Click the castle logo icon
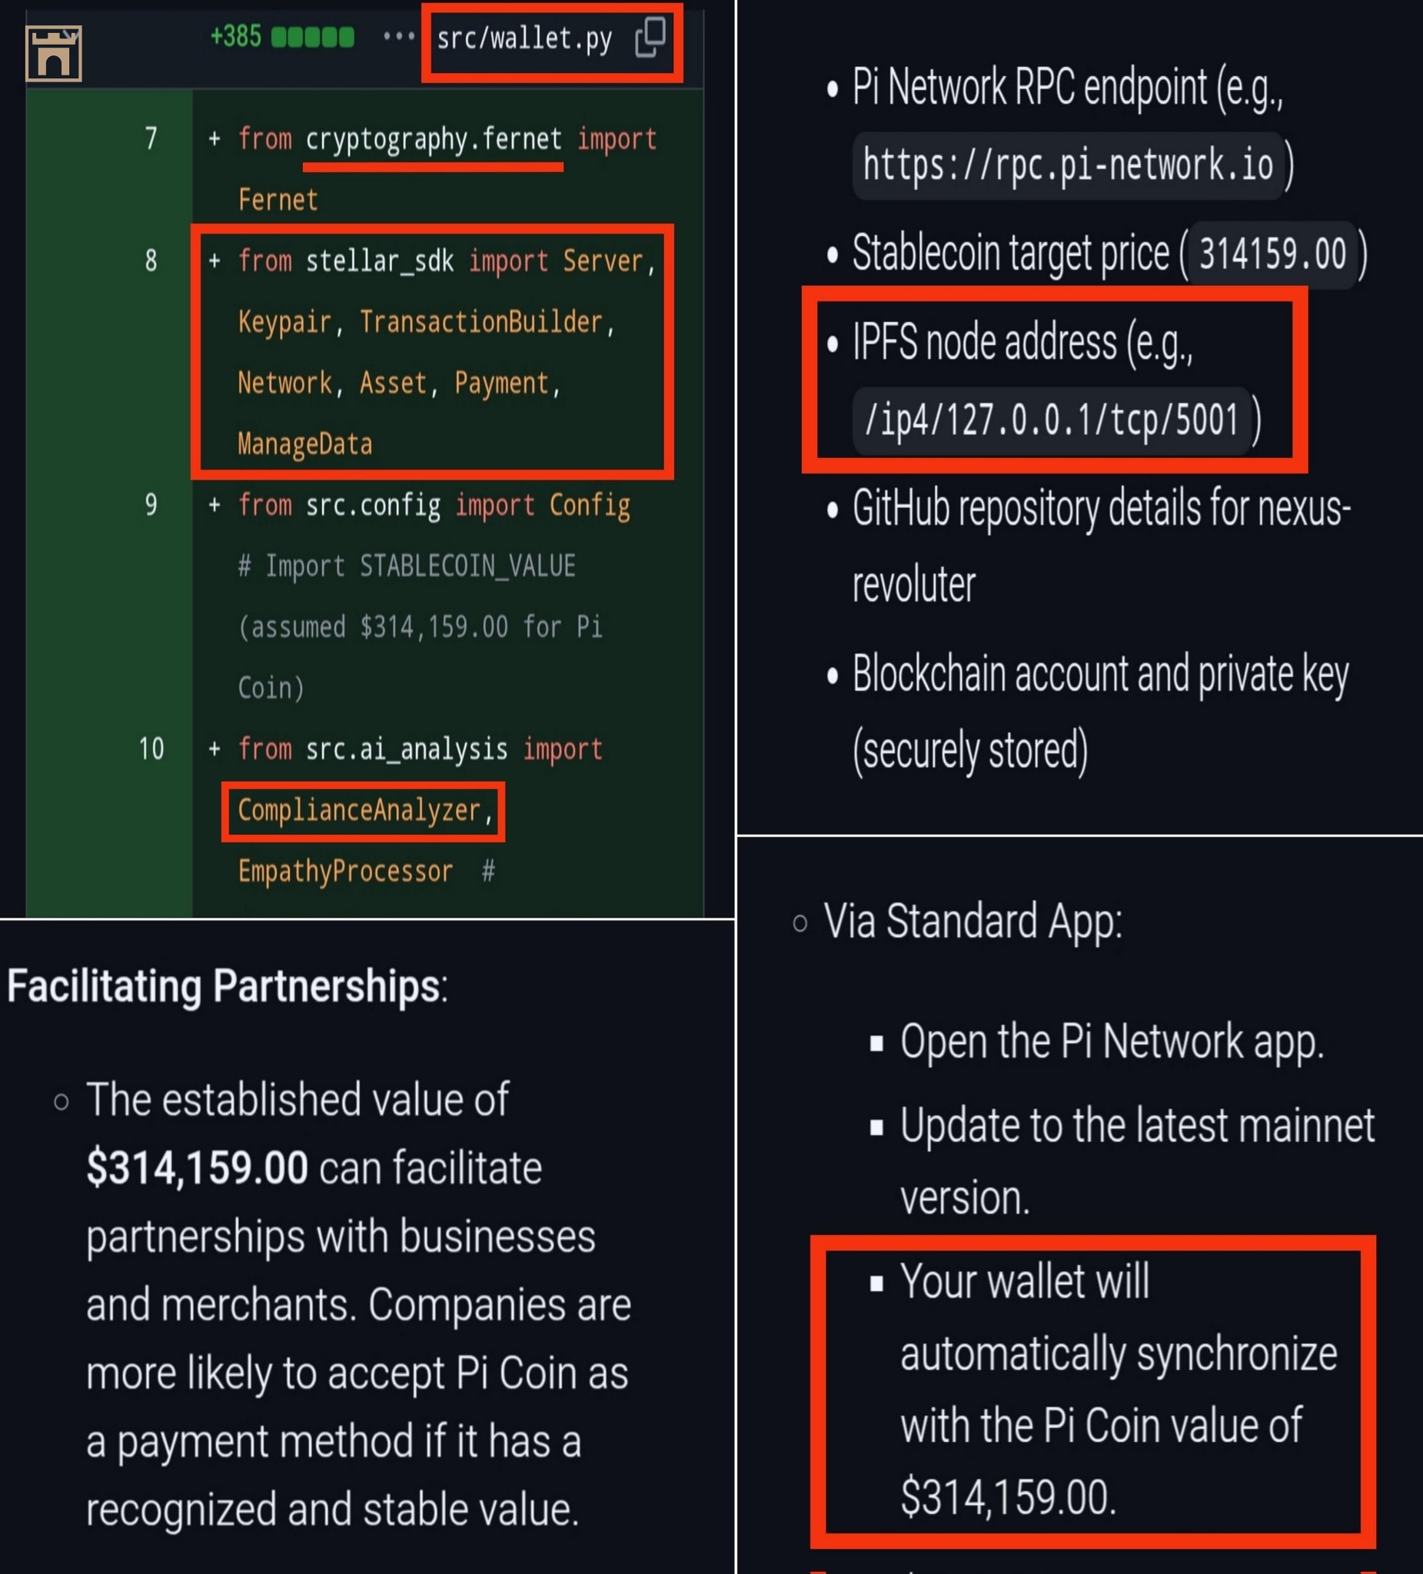 tap(53, 53)
